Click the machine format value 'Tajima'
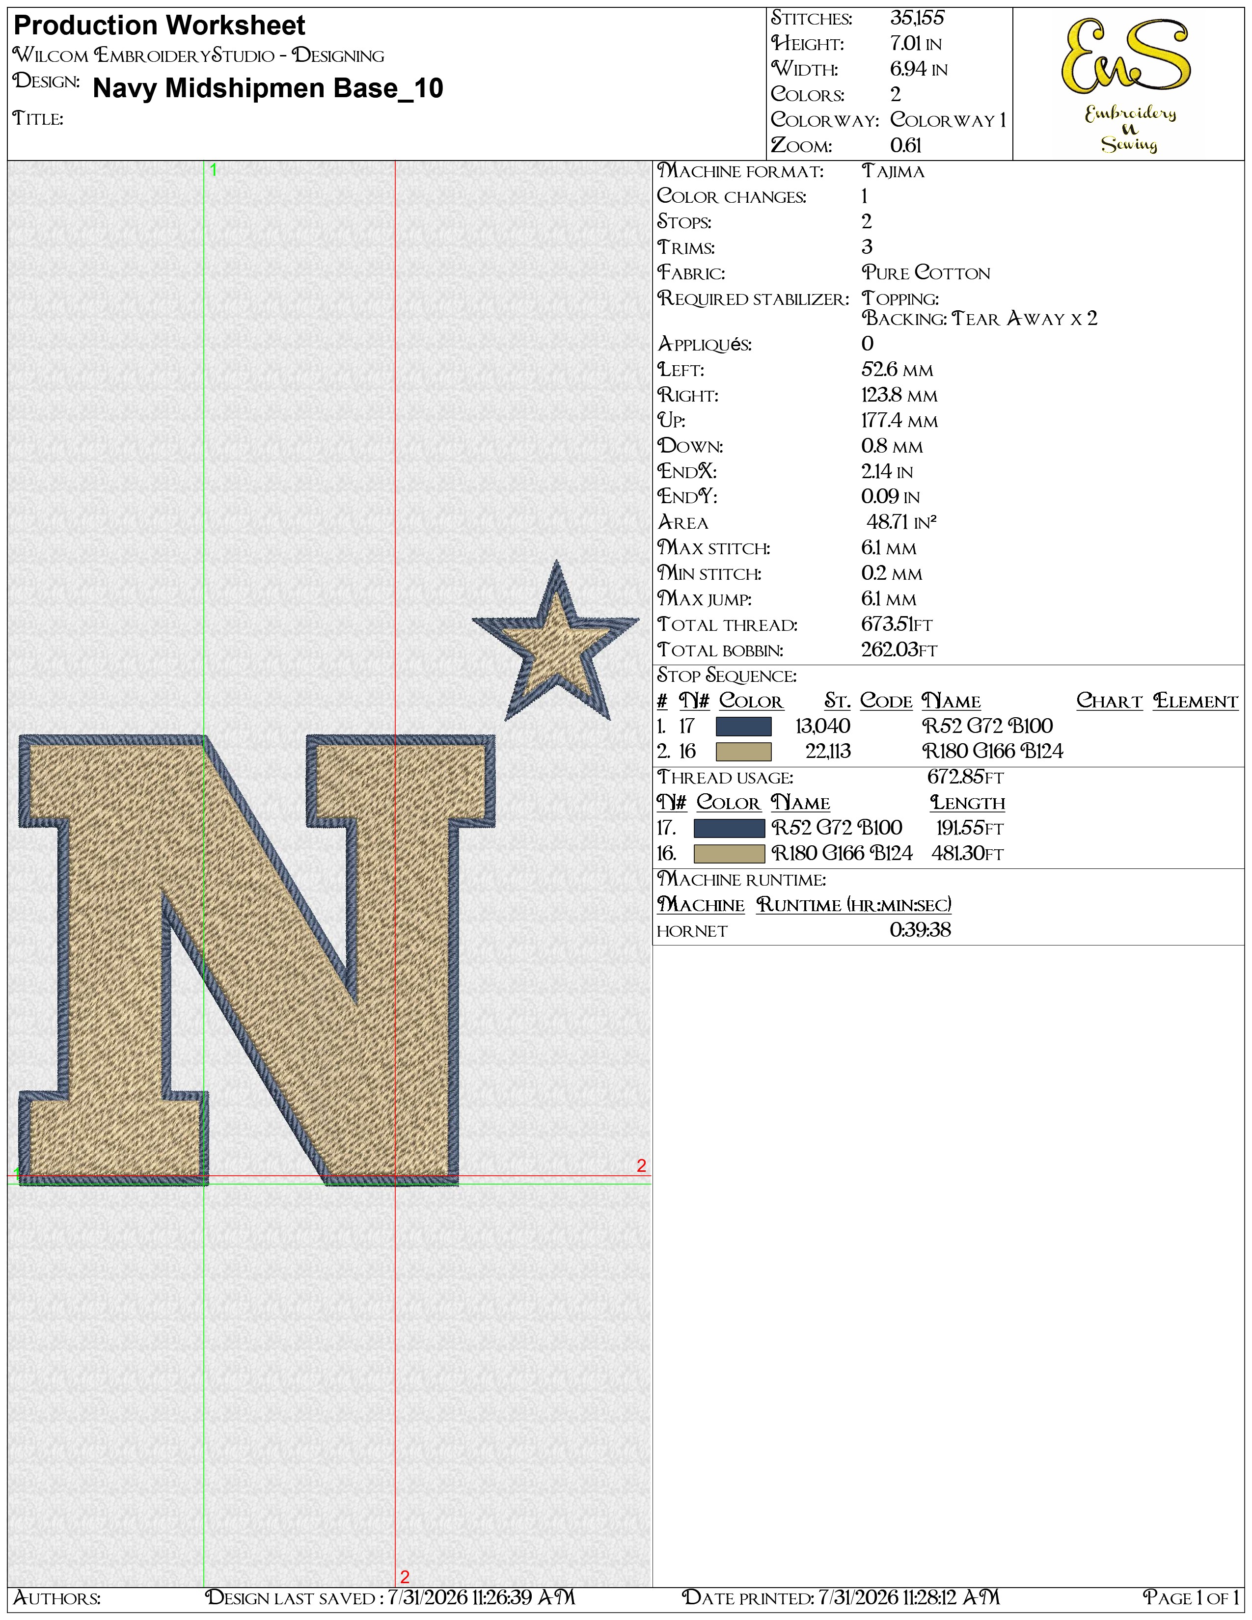Image resolution: width=1252 pixels, height=1620 pixels. (893, 171)
